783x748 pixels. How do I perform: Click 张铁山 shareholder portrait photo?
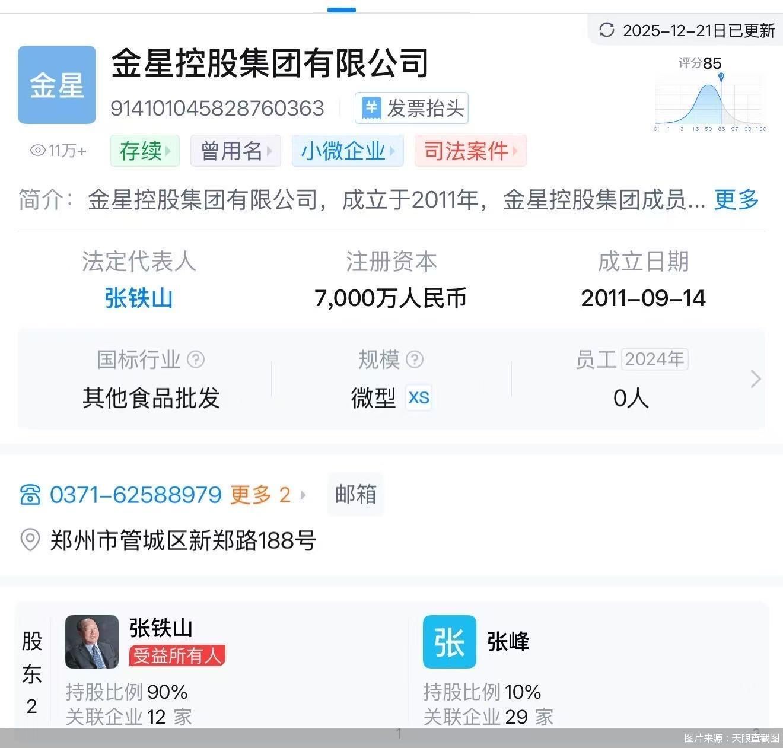[91, 642]
